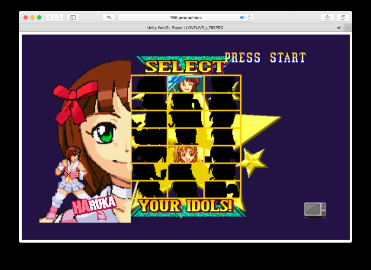Click the PRESS START text
371x270 pixels.
[x=265, y=58]
